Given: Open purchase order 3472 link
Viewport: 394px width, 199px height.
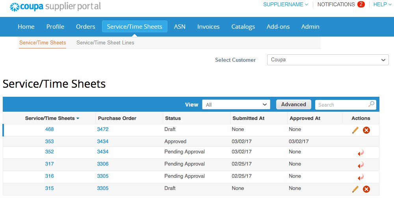Looking at the screenshot, I should (103, 129).
